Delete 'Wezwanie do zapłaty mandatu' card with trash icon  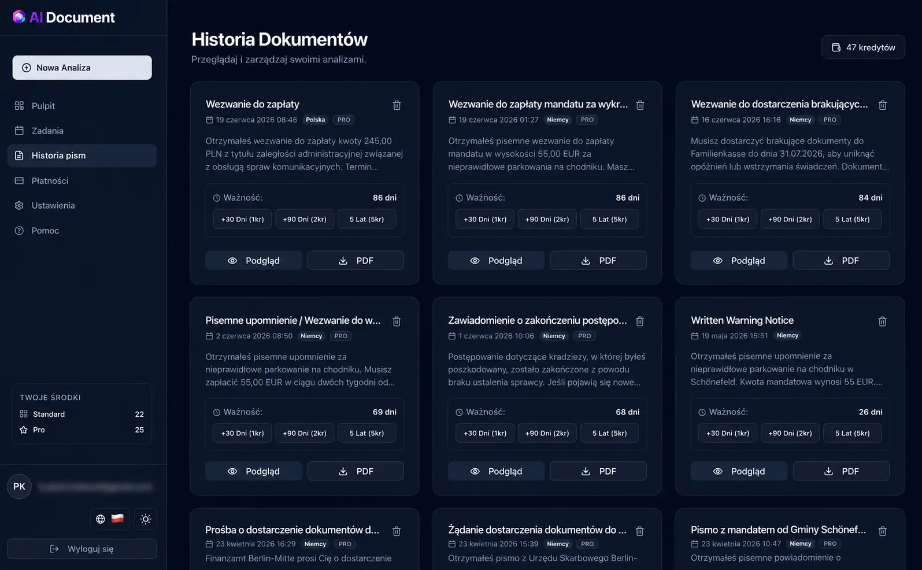(x=640, y=105)
